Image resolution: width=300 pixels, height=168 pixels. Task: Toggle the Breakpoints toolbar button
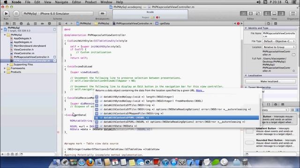pyautogui.click(x=102, y=14)
